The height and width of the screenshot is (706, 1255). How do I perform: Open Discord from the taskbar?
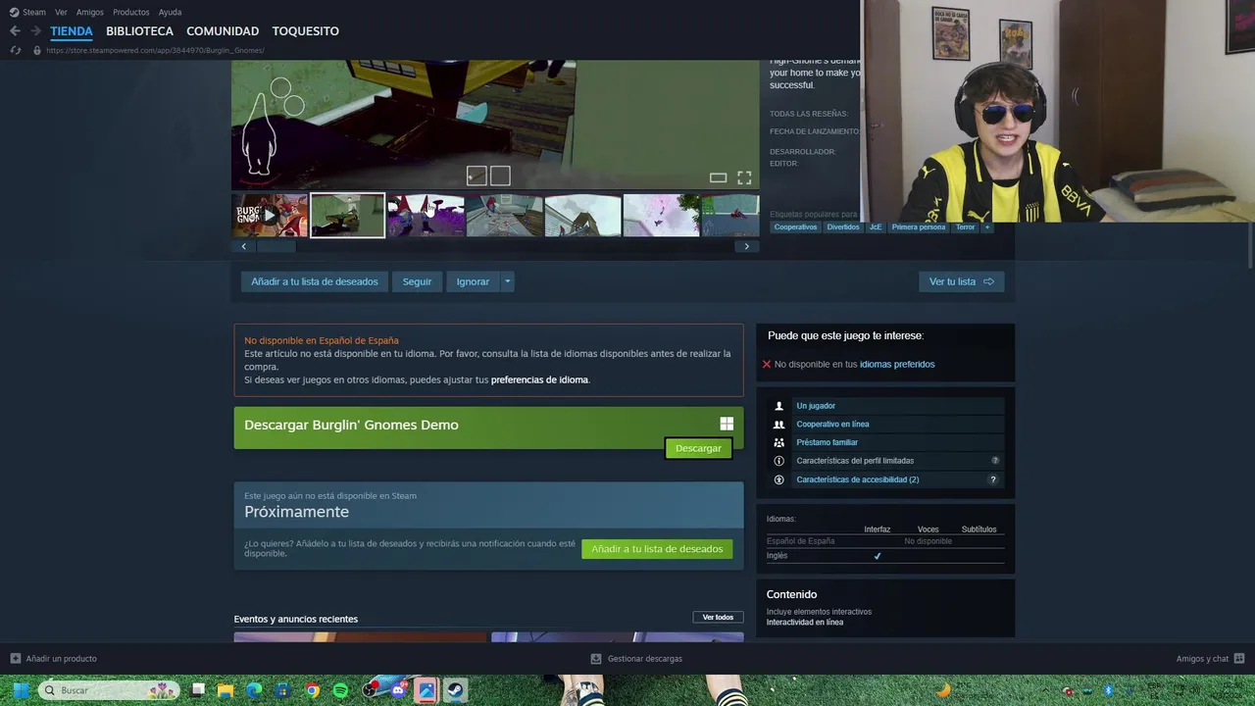[x=398, y=690]
